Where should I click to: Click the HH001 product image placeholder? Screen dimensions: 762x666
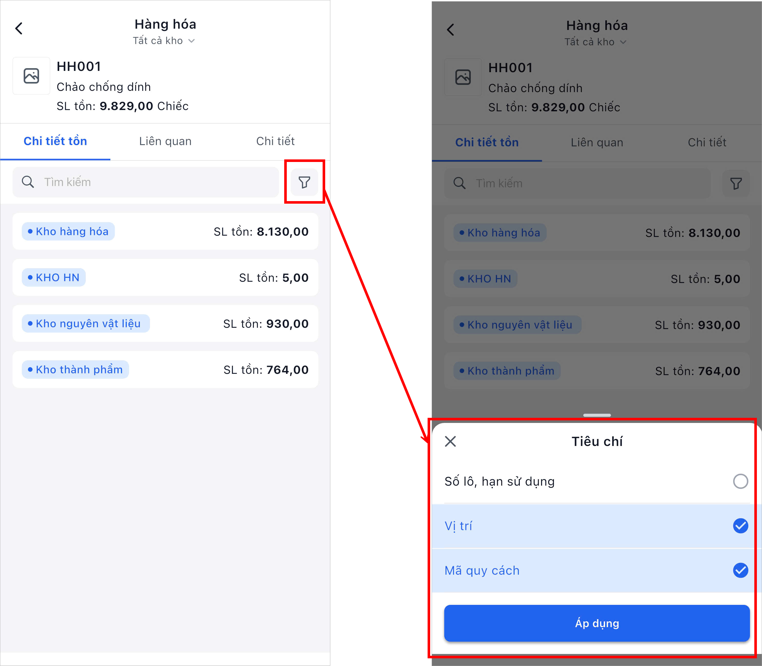point(31,76)
